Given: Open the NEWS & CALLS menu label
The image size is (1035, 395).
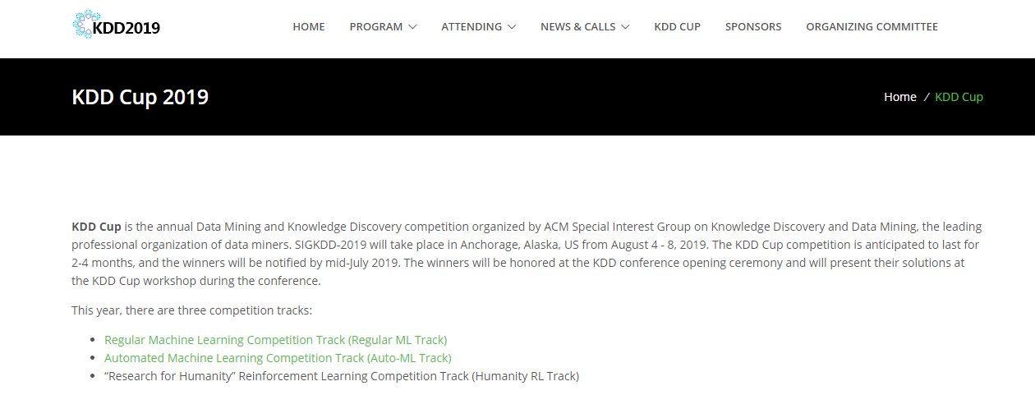Looking at the screenshot, I should click(577, 27).
